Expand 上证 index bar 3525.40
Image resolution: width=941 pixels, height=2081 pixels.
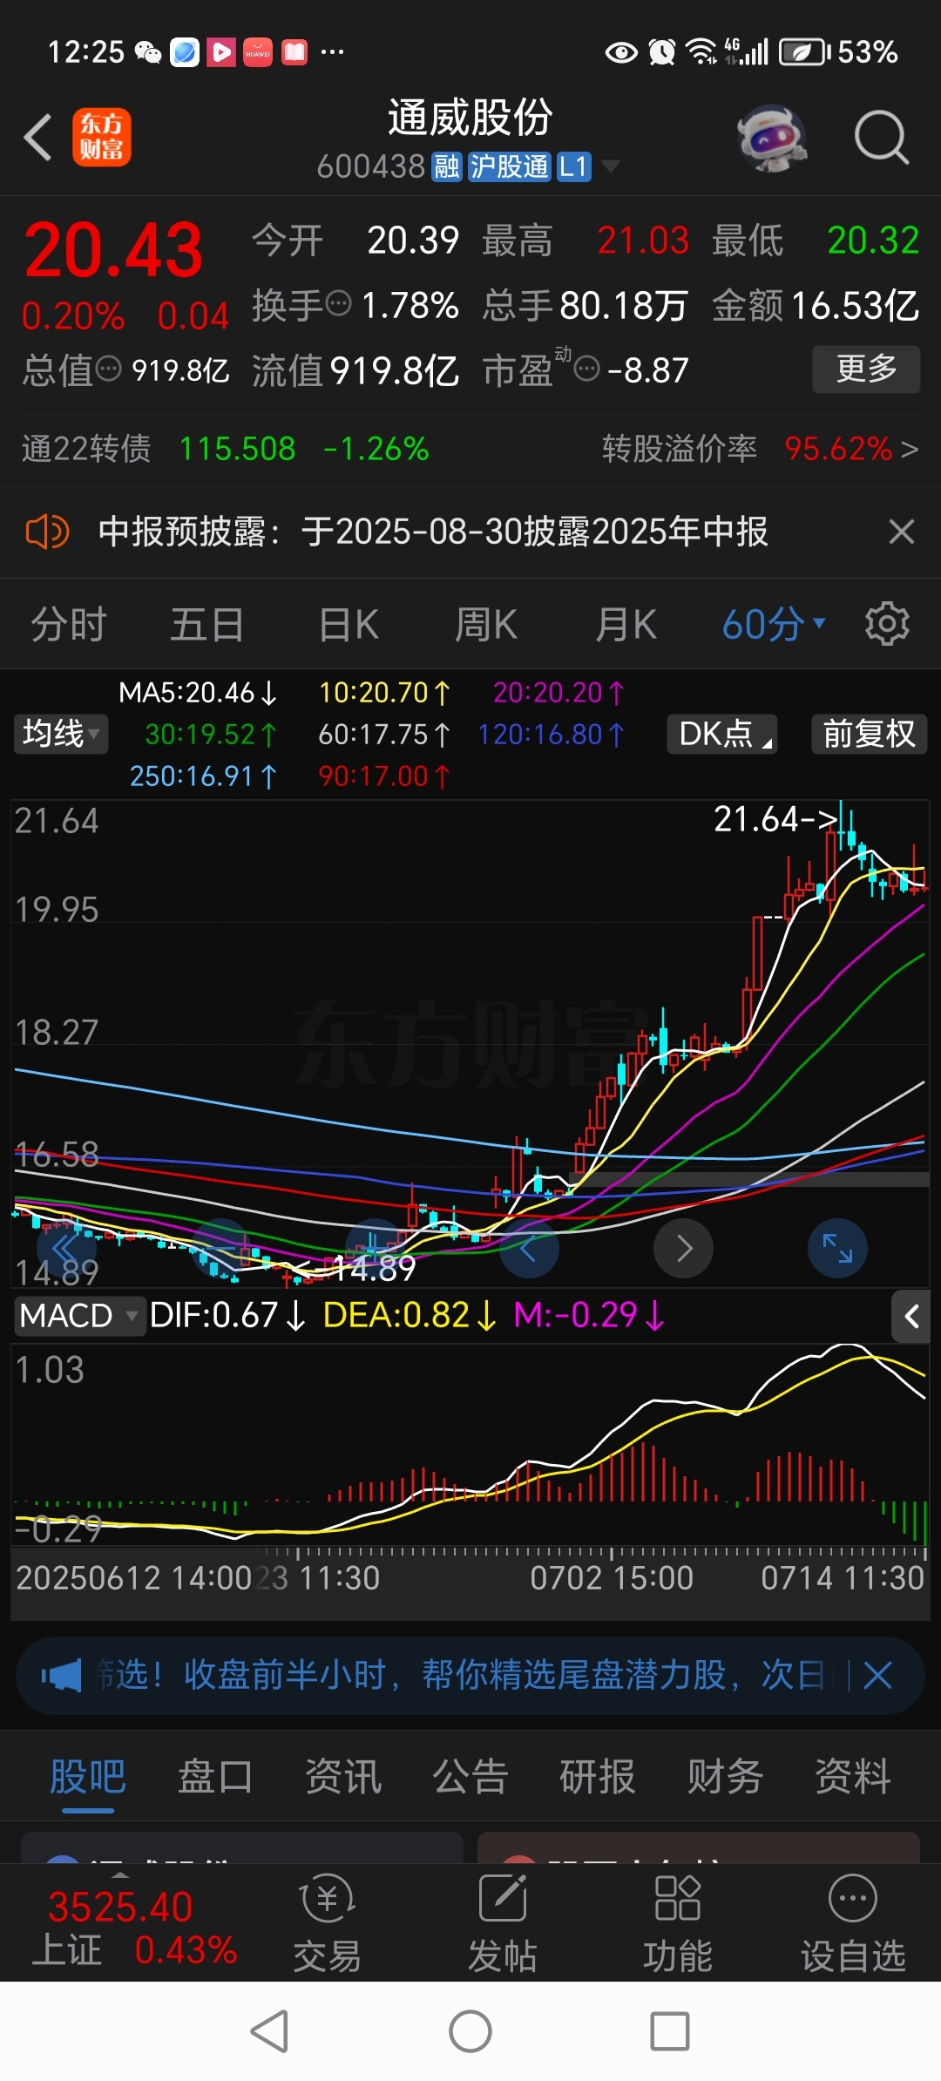pos(132,1924)
